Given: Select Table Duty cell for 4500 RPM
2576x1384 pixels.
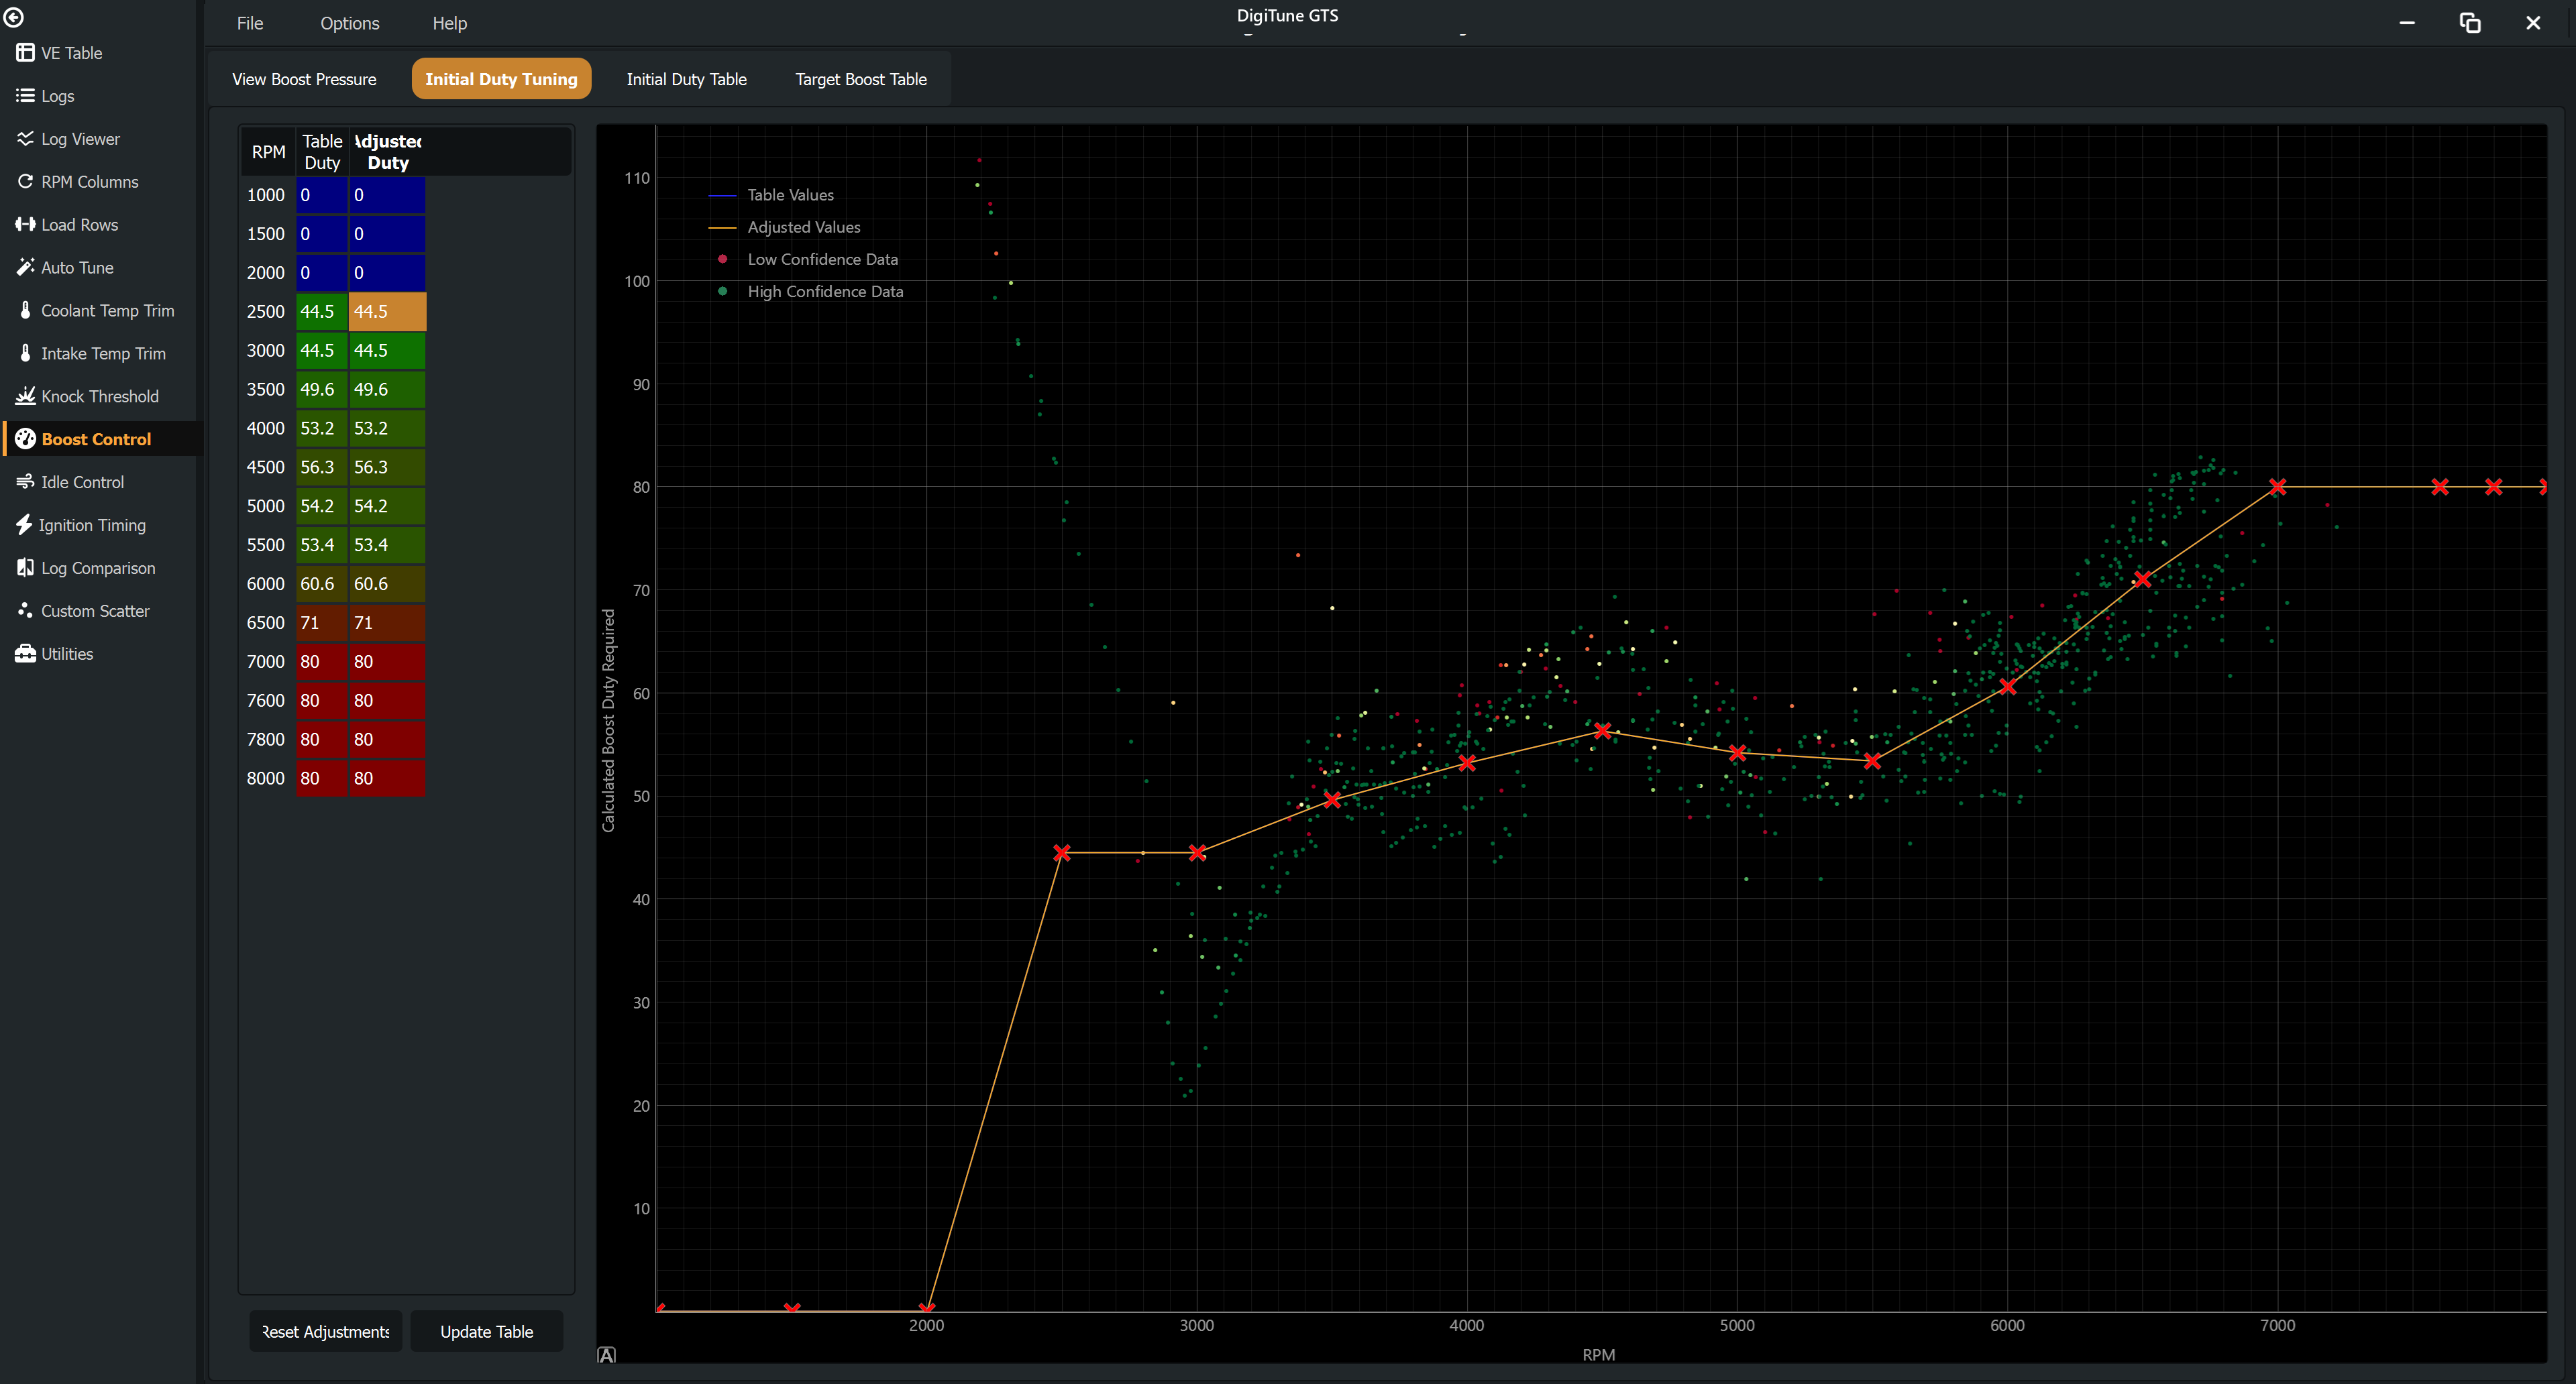Looking at the screenshot, I should click(322, 467).
